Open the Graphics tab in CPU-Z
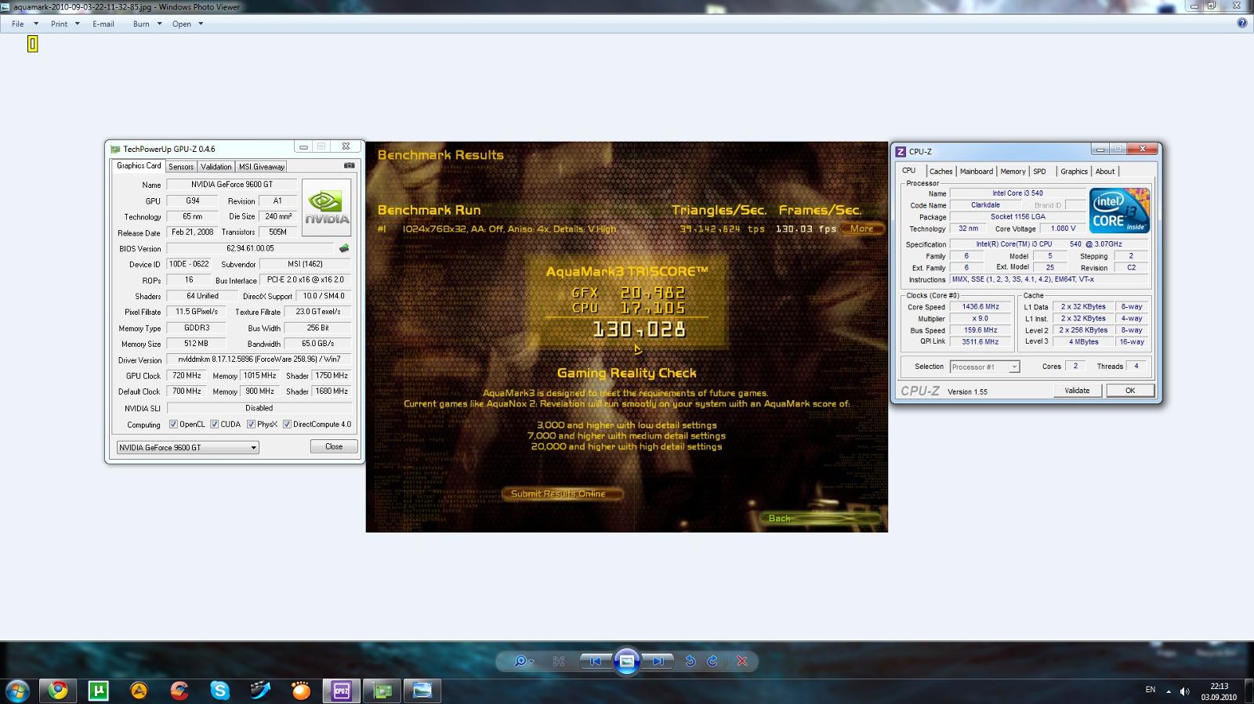This screenshot has height=704, width=1254. [1074, 171]
